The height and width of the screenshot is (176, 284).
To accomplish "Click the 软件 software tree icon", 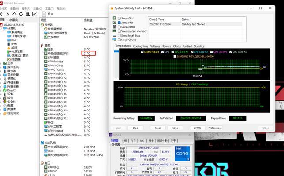I will (4, 98).
